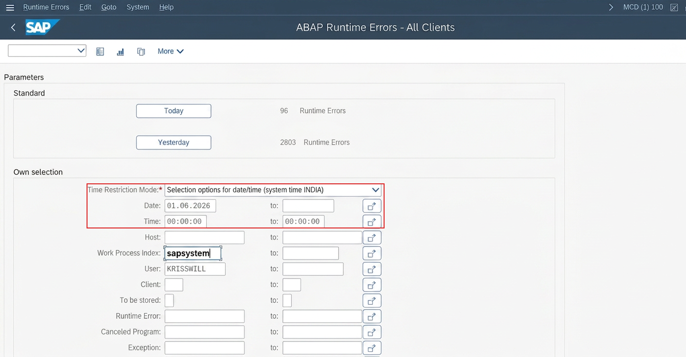Click the 'Standard' section heading
The width and height of the screenshot is (686, 357).
click(29, 93)
